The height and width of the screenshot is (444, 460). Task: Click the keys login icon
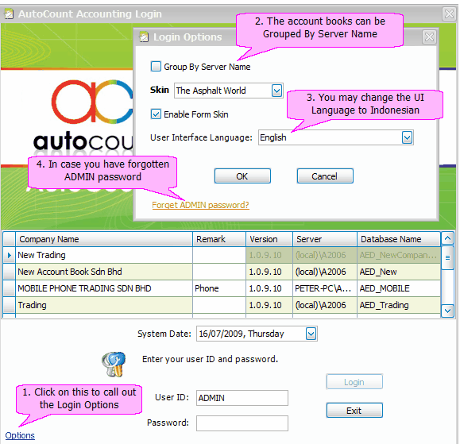(114, 364)
